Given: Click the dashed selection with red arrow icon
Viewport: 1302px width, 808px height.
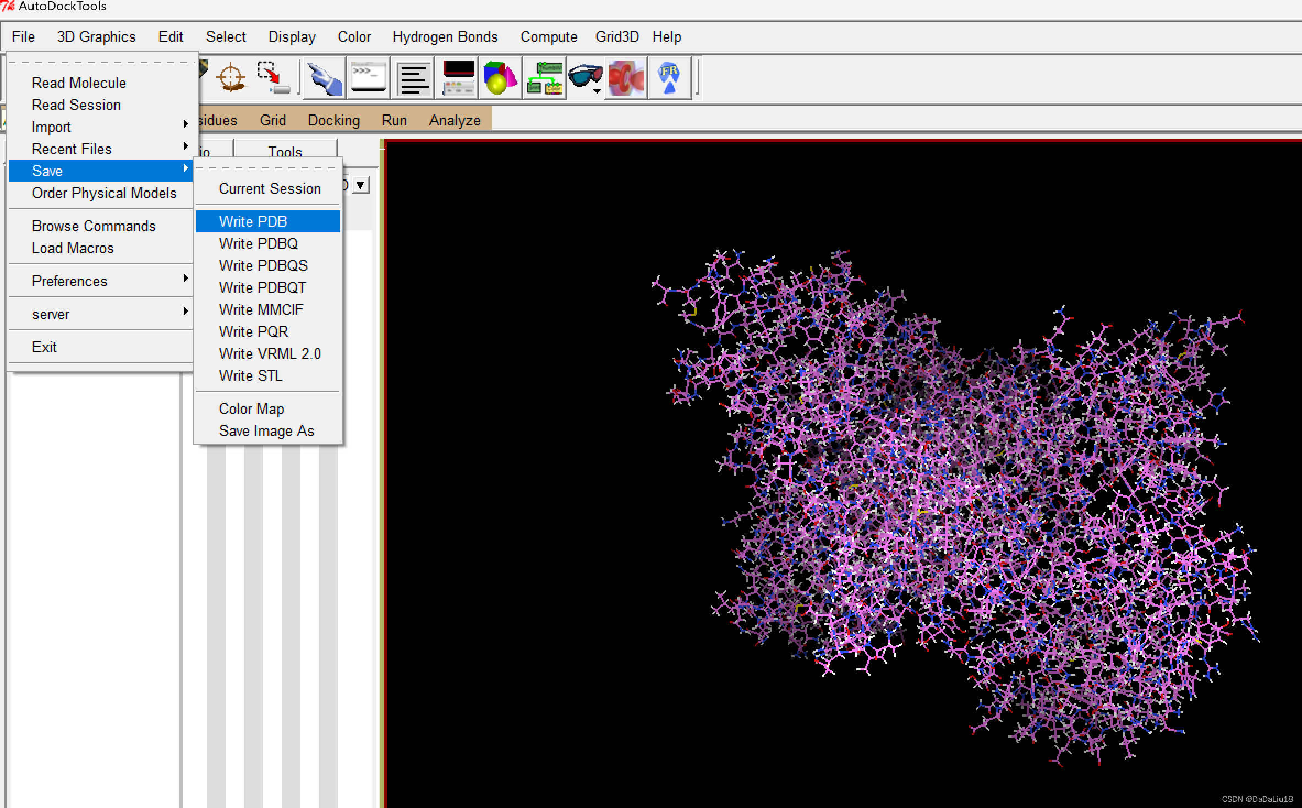Looking at the screenshot, I should (x=273, y=78).
